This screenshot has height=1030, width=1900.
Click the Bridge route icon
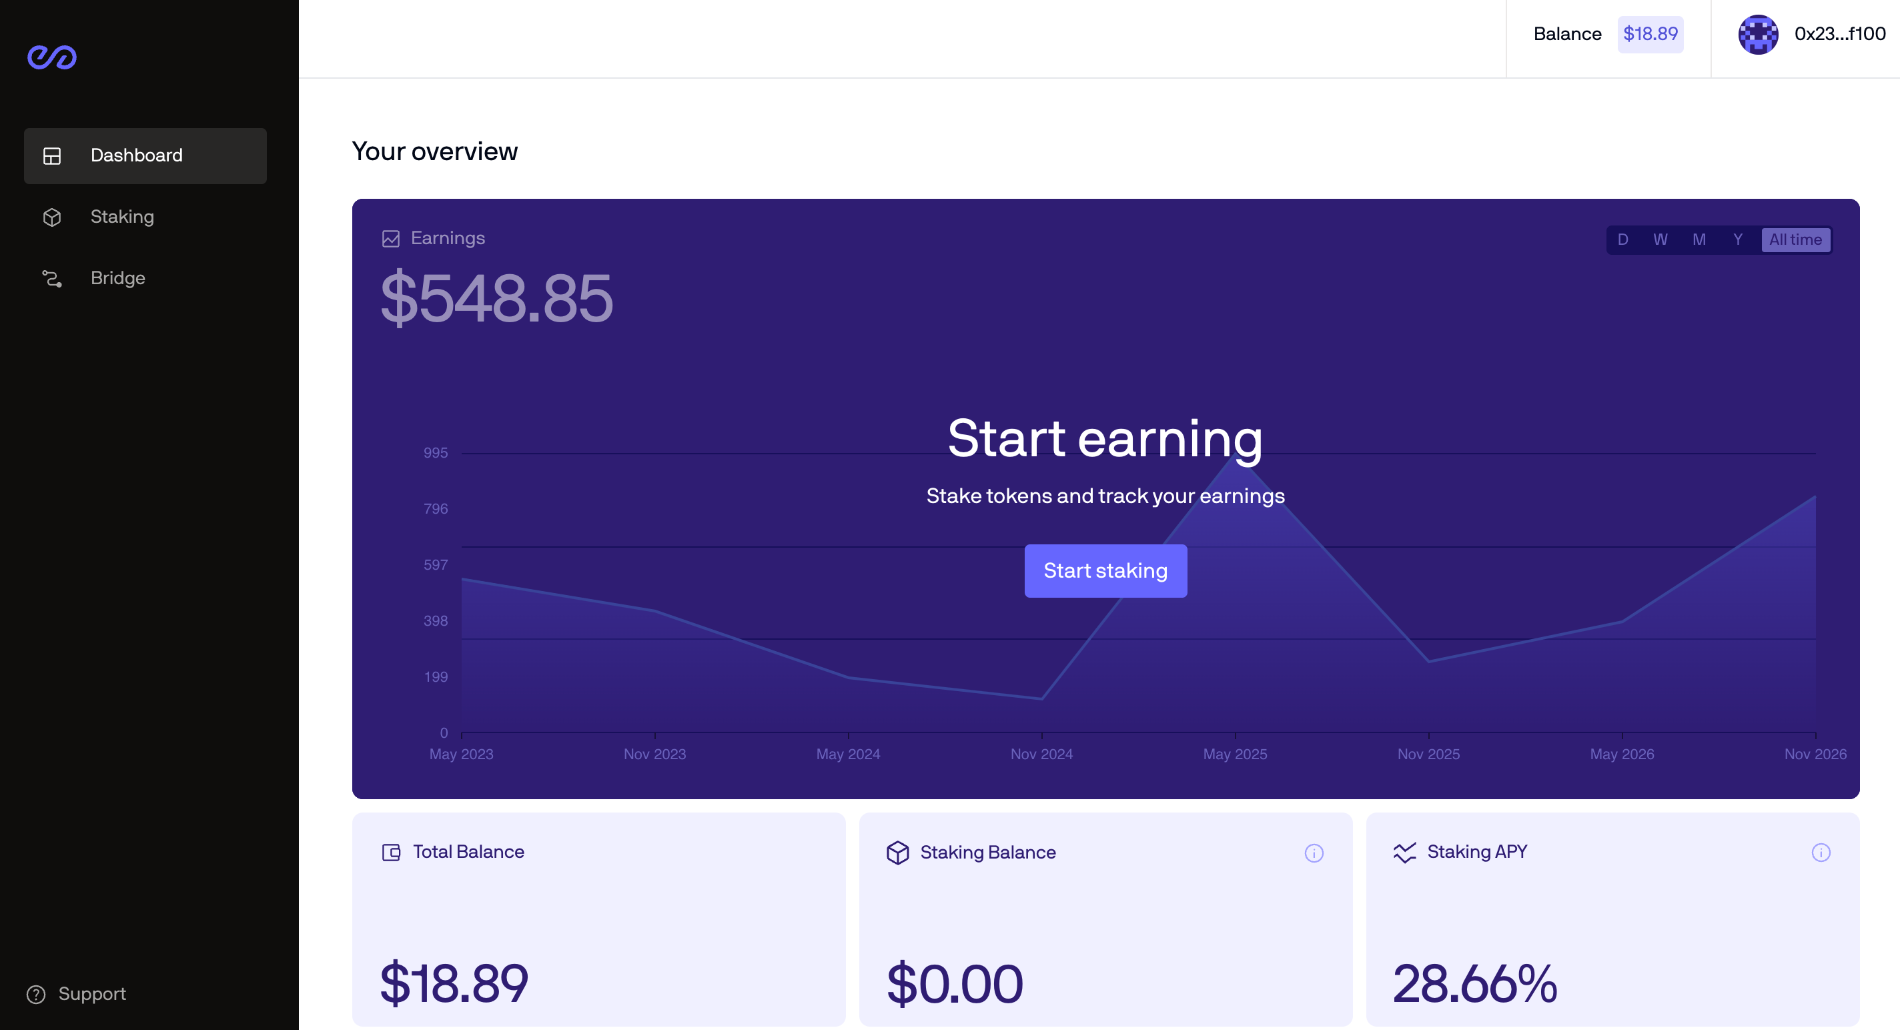51,278
